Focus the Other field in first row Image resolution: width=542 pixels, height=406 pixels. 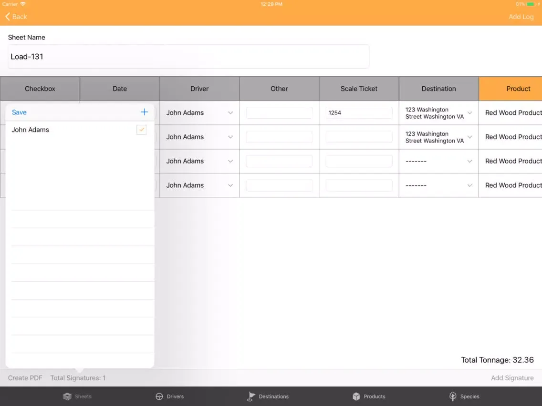point(279,113)
